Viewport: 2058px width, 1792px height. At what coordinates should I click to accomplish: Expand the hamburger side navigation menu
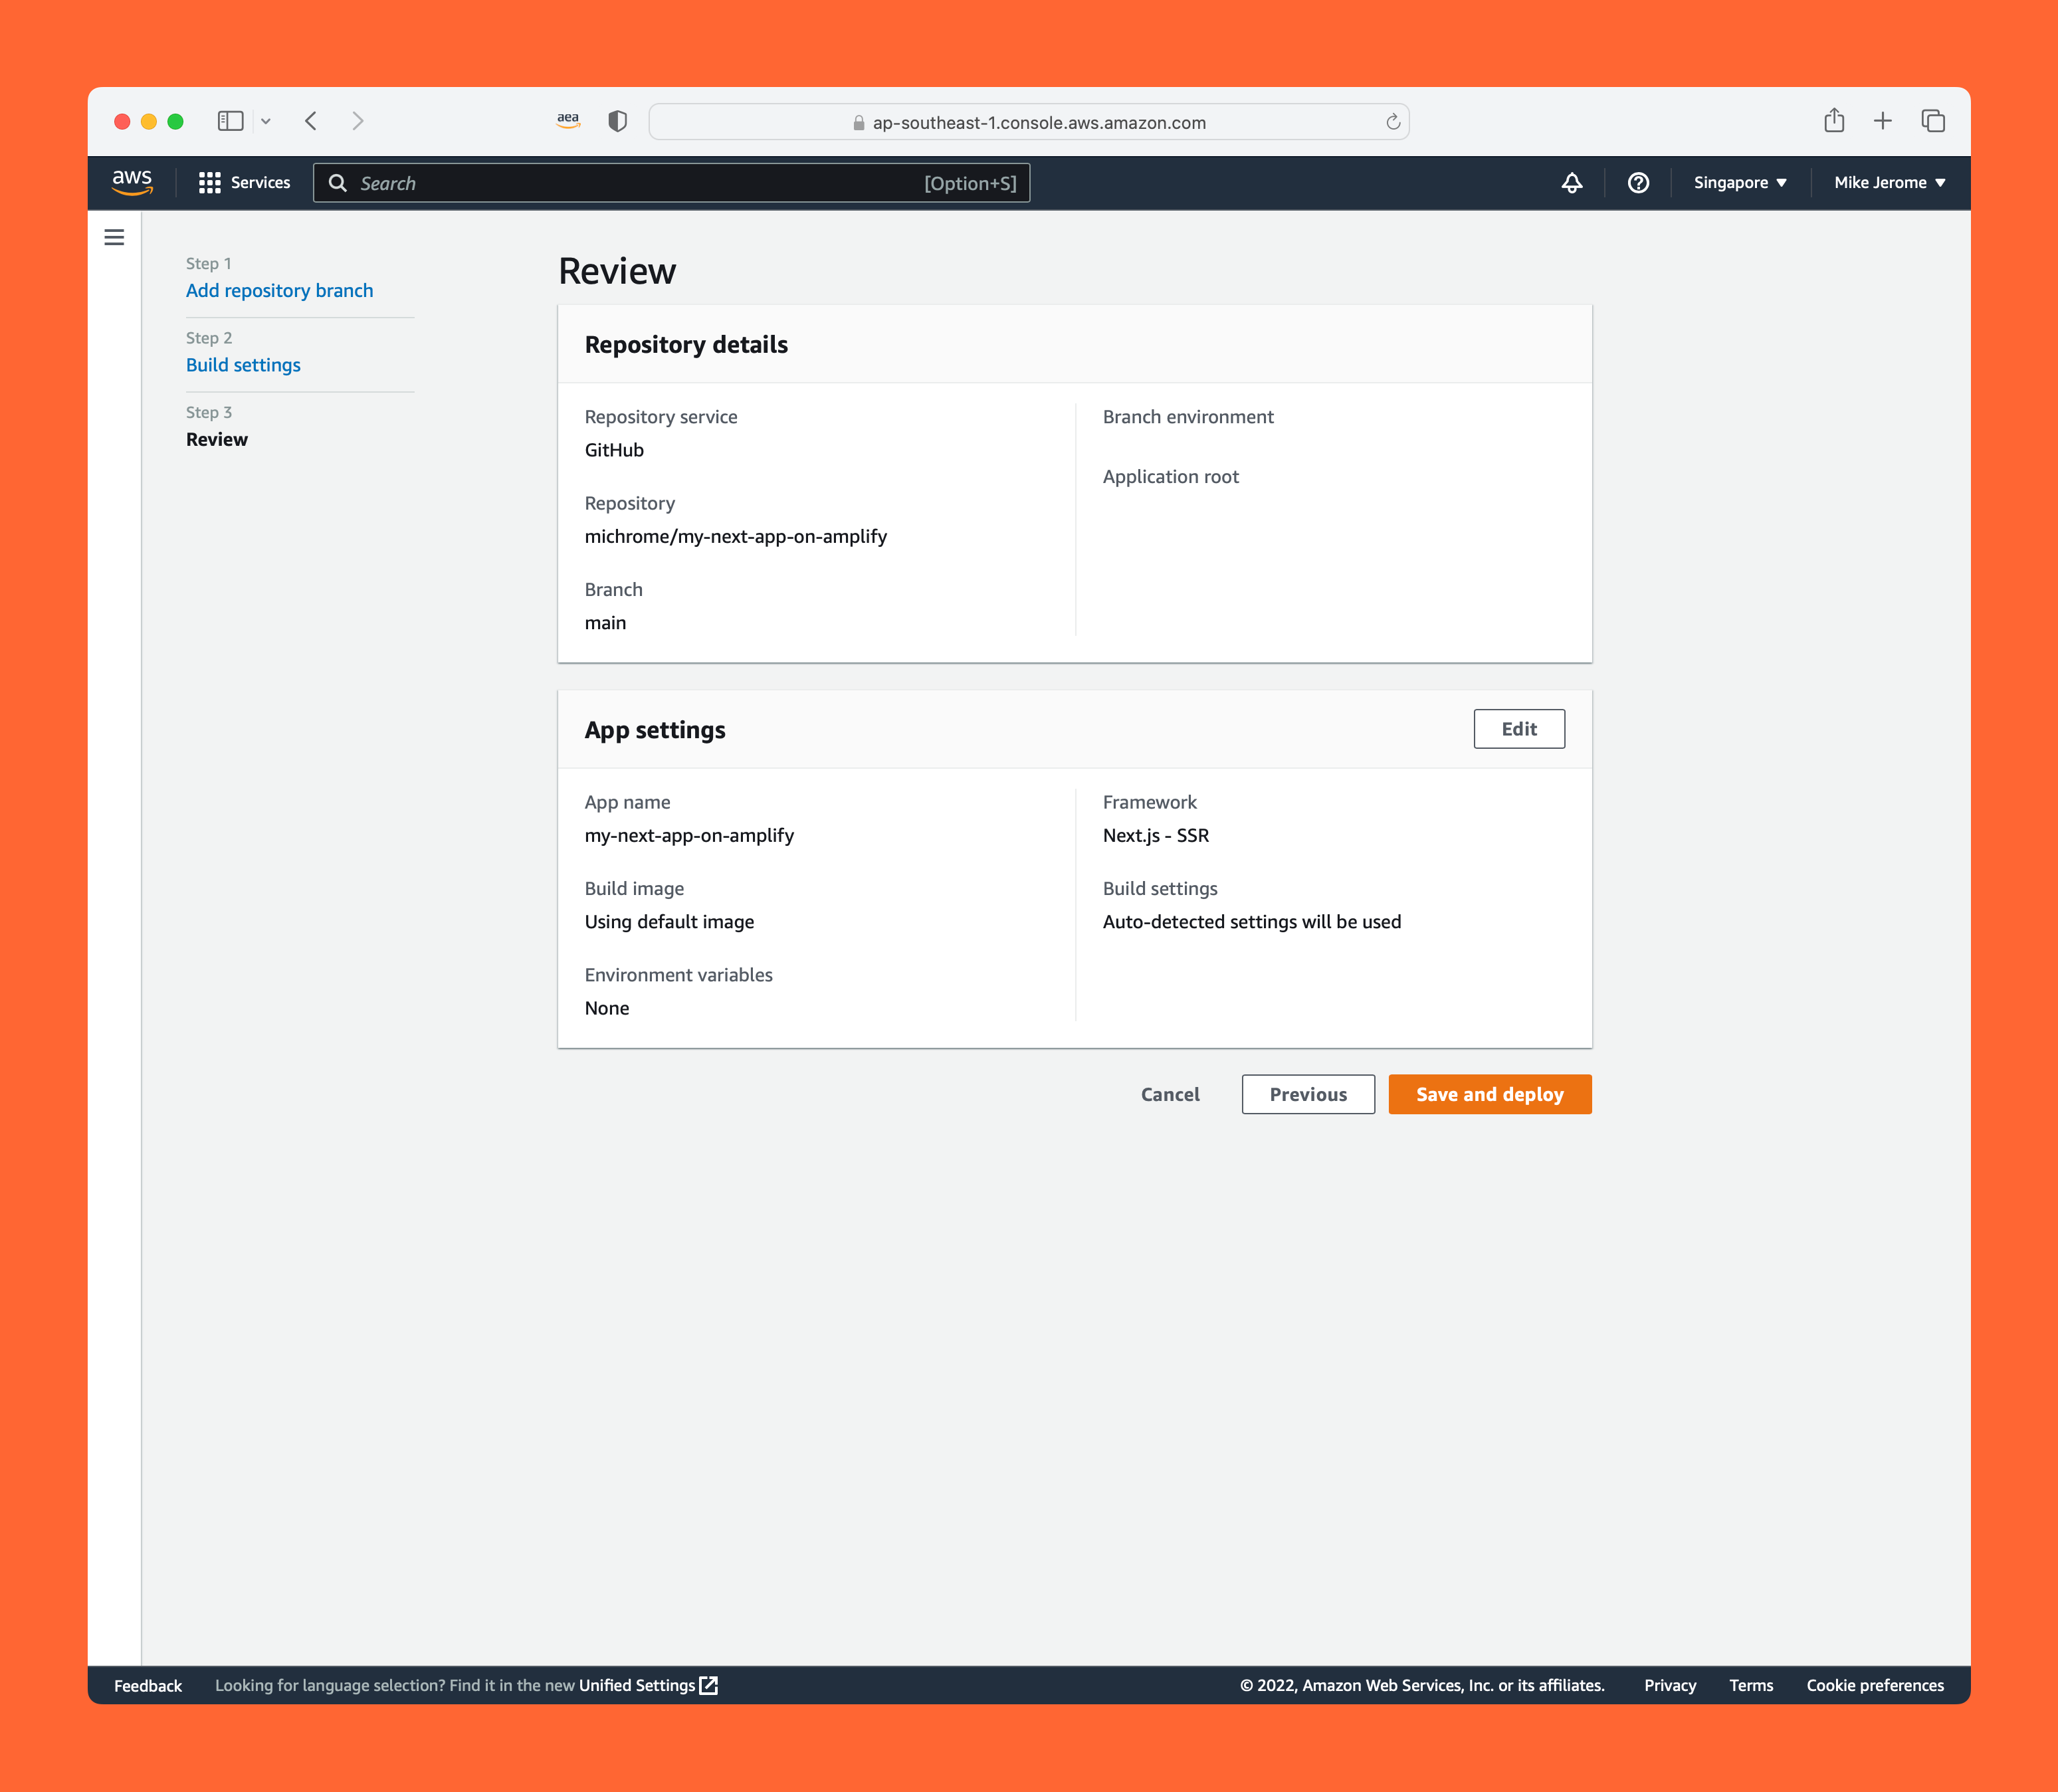(114, 237)
